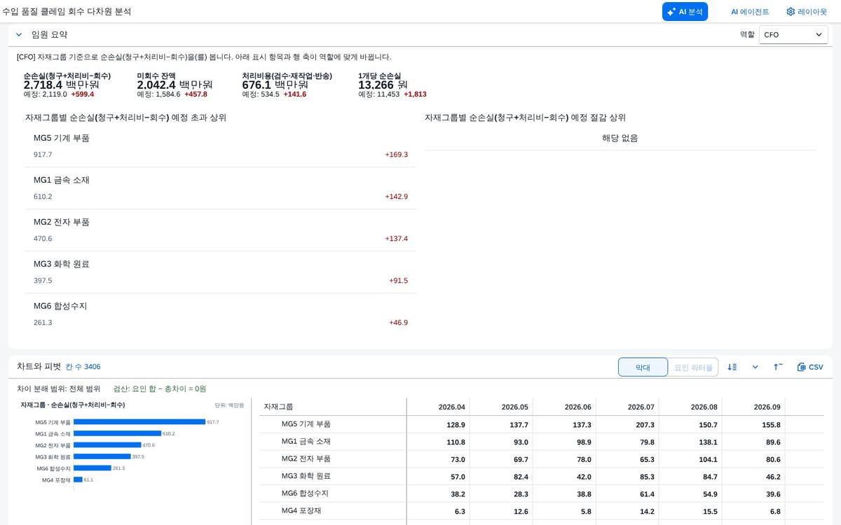Select the 막대 chart toggle
Screen dimensions: 841x525
[643, 367]
